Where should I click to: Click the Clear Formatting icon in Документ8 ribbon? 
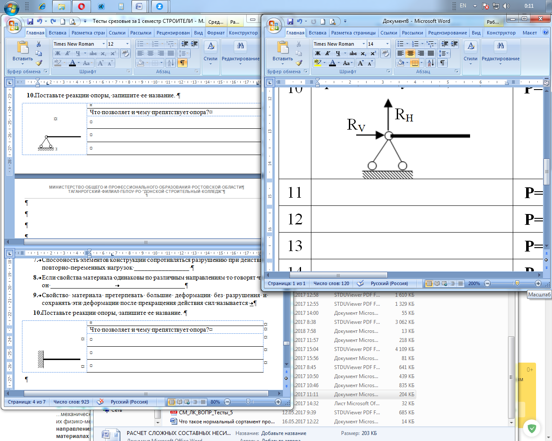point(386,53)
